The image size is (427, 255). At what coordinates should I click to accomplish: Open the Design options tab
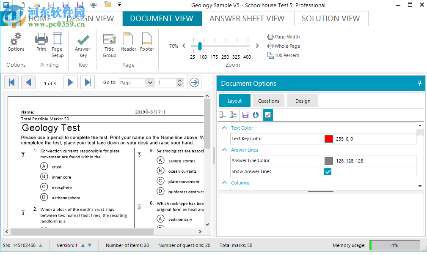coord(303,101)
